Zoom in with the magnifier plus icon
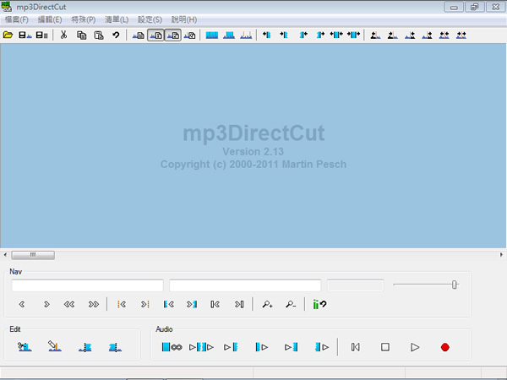Viewport: 507px width, 380px height. (x=268, y=304)
